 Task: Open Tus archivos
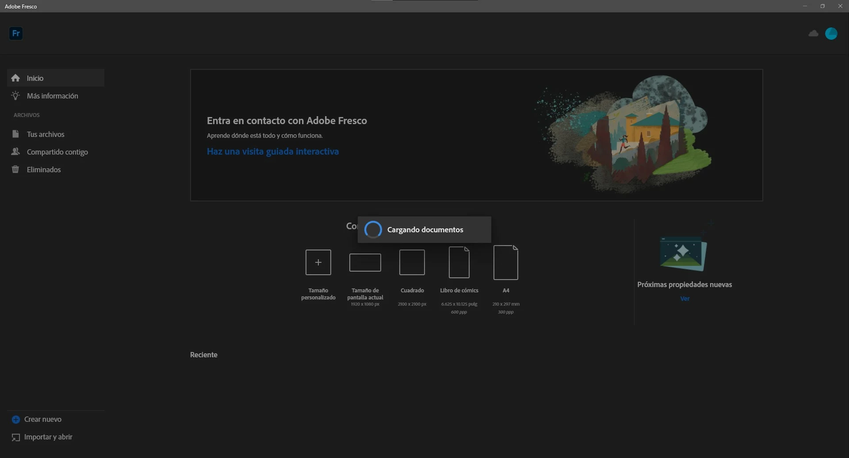pyautogui.click(x=56, y=134)
